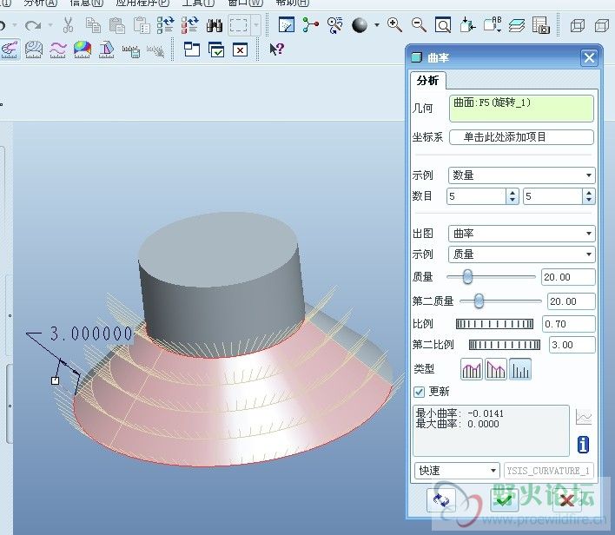This screenshot has width=615, height=535.
Task: Open the 应用程序(P) menu
Action: [142, 3]
